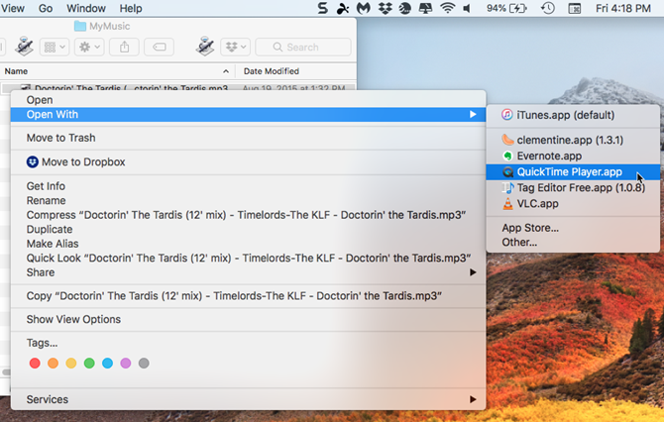The height and width of the screenshot is (422, 664).
Task: Expand the Open With submenu arrow
Action: point(473,114)
